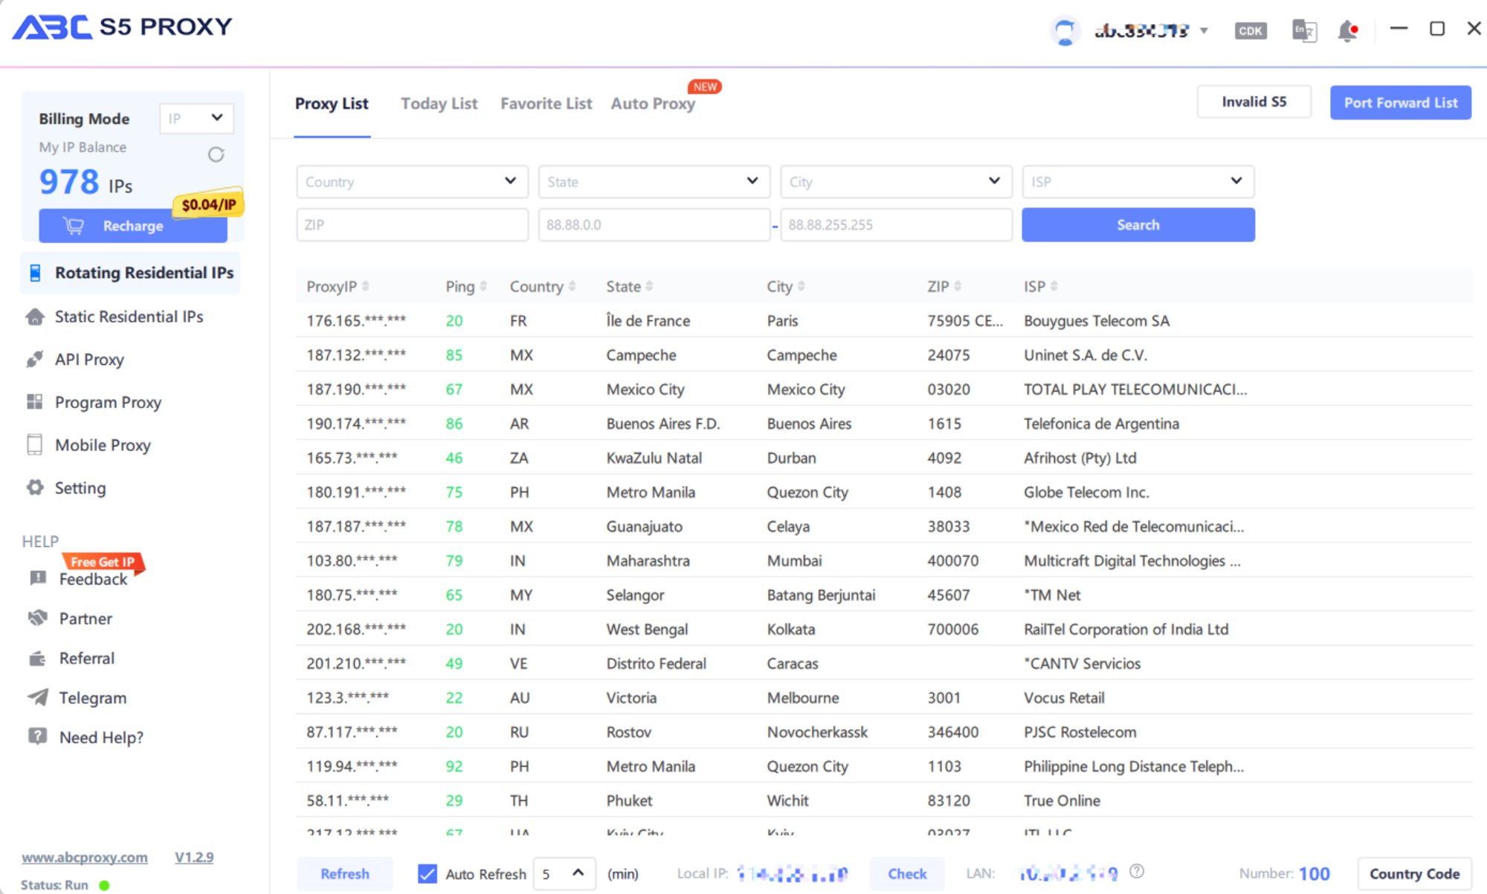
Task: Click the Mobile Proxy phone icon
Action: (x=35, y=444)
